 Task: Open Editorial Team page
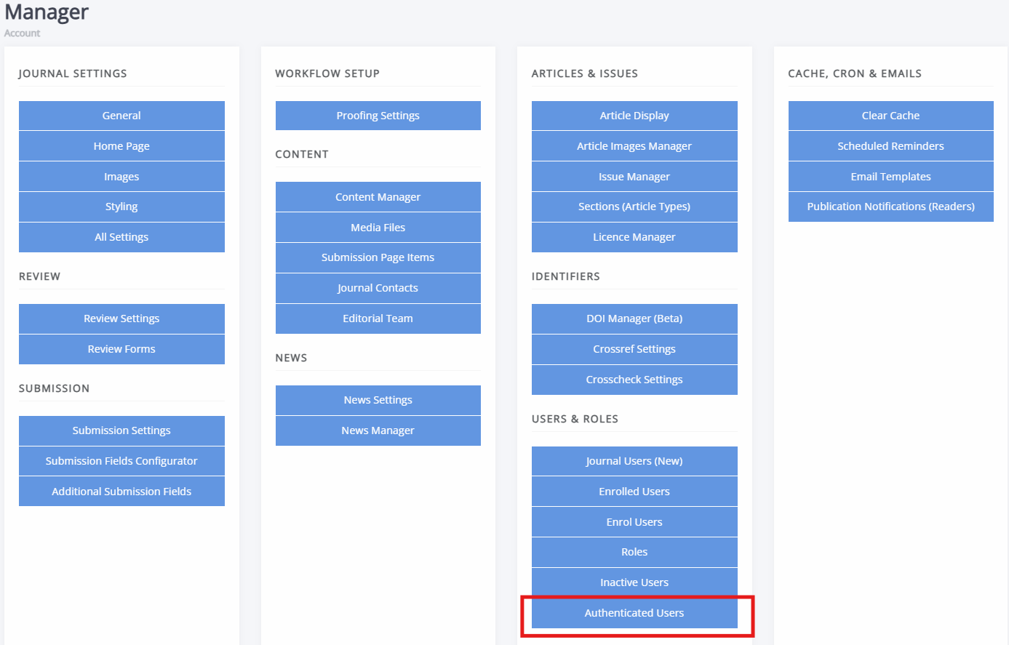(x=378, y=319)
